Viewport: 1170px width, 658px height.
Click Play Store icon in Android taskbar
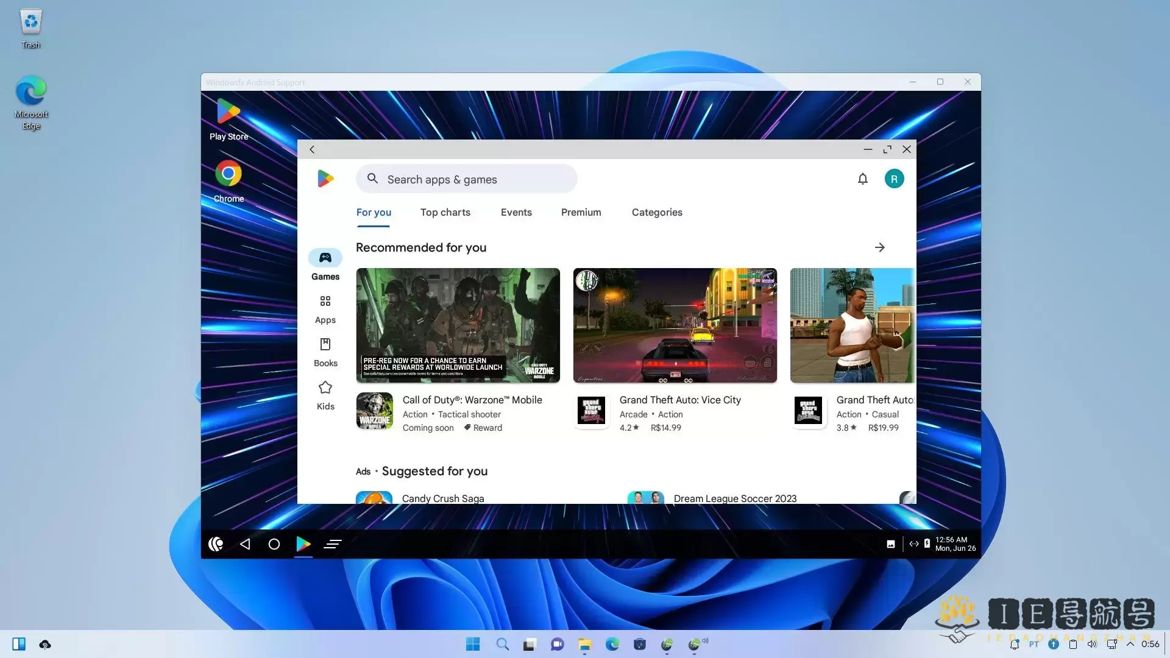tap(303, 544)
